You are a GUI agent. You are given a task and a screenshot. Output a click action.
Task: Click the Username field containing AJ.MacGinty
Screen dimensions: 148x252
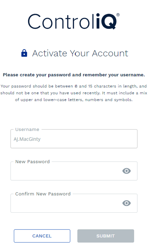coord(74,139)
